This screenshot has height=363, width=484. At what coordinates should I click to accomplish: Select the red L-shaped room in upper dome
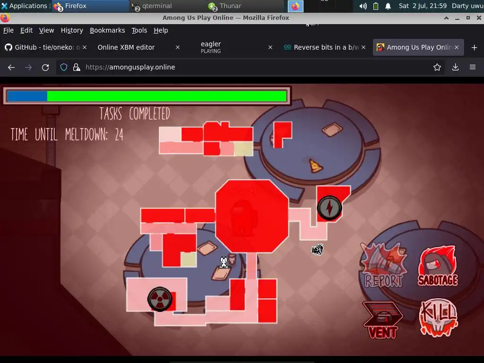point(283,135)
